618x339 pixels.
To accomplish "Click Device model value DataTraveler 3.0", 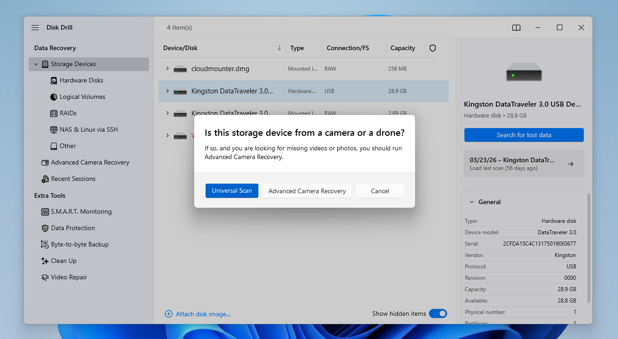I will (557, 232).
